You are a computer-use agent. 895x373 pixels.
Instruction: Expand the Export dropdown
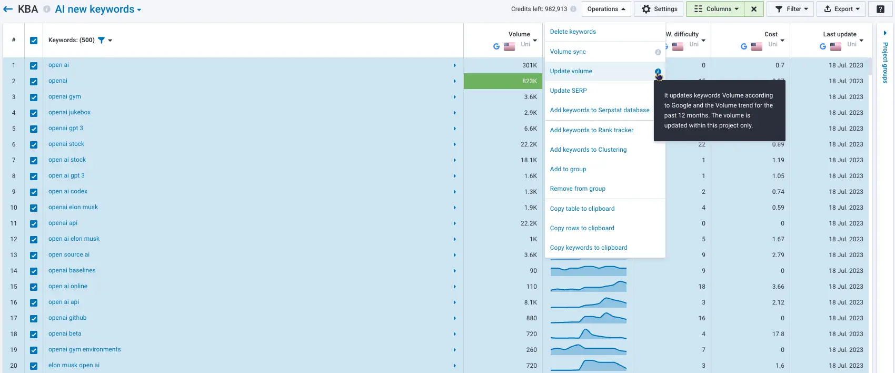pyautogui.click(x=841, y=9)
